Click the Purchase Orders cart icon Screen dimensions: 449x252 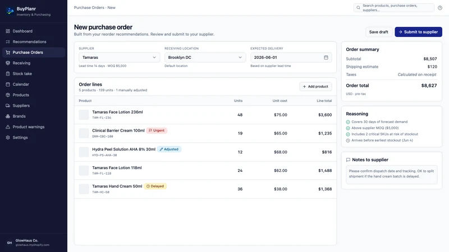coord(8,52)
